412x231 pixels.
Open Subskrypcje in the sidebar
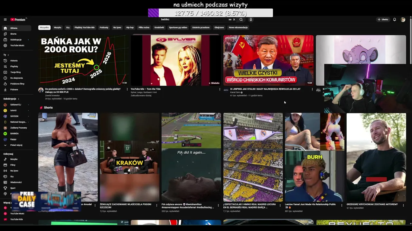(x=16, y=40)
